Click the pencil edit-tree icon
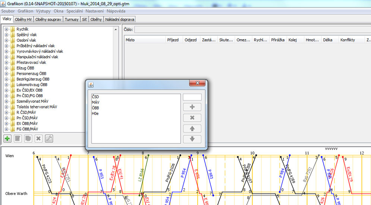 tap(49, 139)
